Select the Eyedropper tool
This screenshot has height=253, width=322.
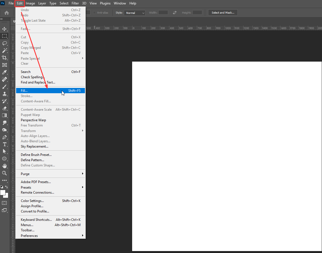point(4,72)
